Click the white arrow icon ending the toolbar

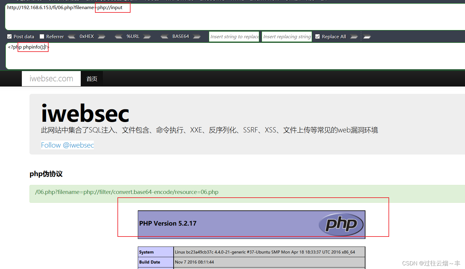pyautogui.click(x=367, y=37)
